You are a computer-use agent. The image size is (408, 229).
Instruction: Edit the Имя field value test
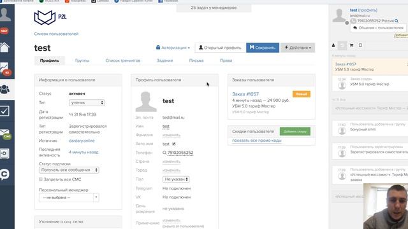(166, 126)
